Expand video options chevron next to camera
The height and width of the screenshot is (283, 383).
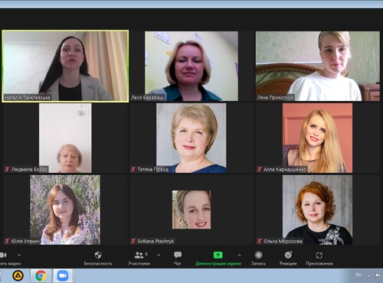tap(19, 255)
